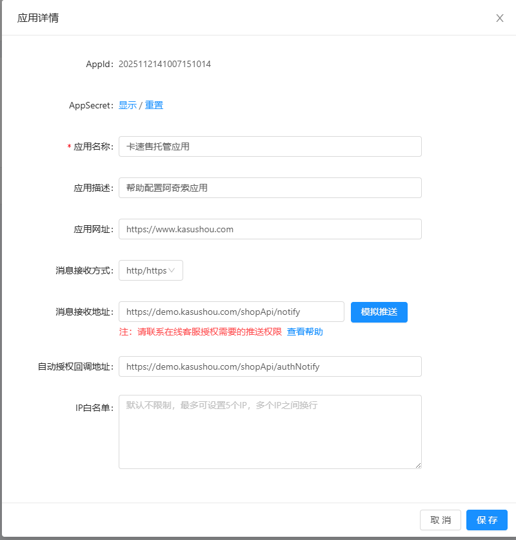Focus the 应用名称 input field
Viewport: 516px width, 540px height.
tap(270, 146)
